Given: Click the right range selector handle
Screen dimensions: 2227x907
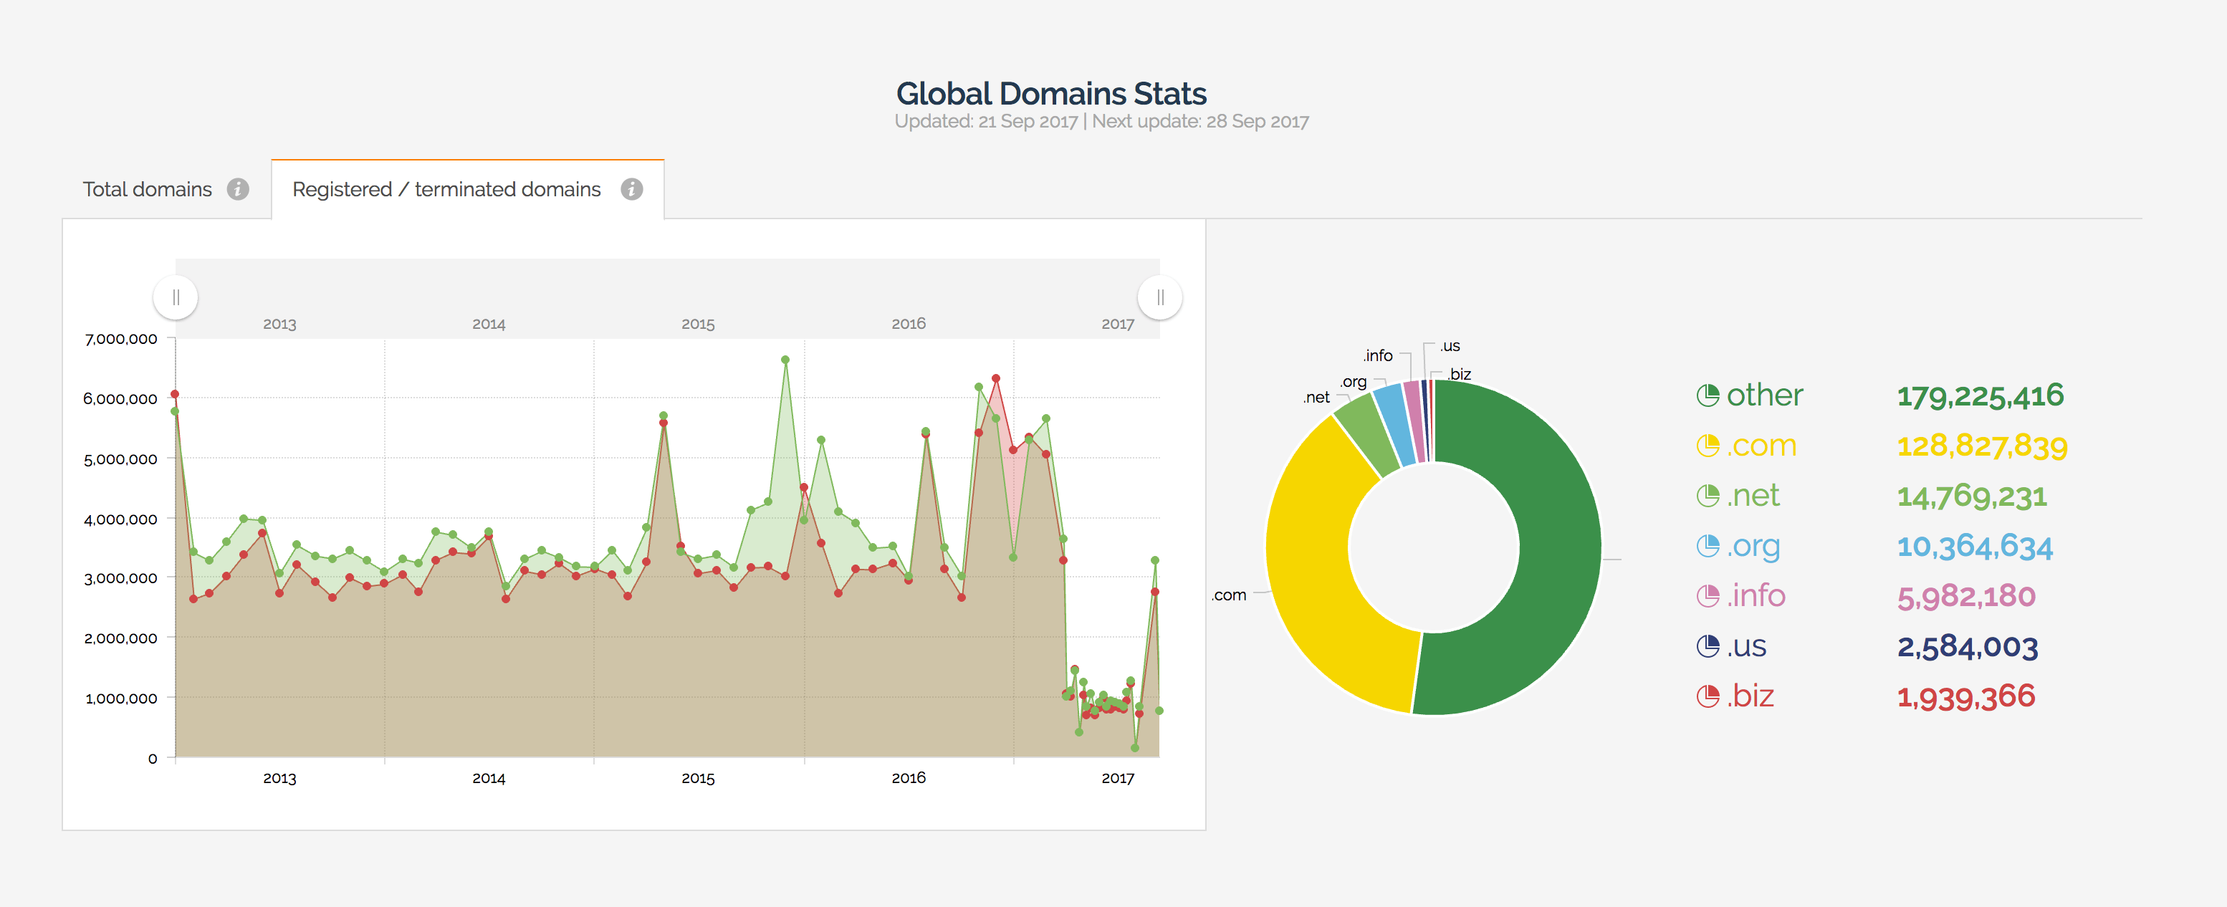Looking at the screenshot, I should pyautogui.click(x=1159, y=297).
